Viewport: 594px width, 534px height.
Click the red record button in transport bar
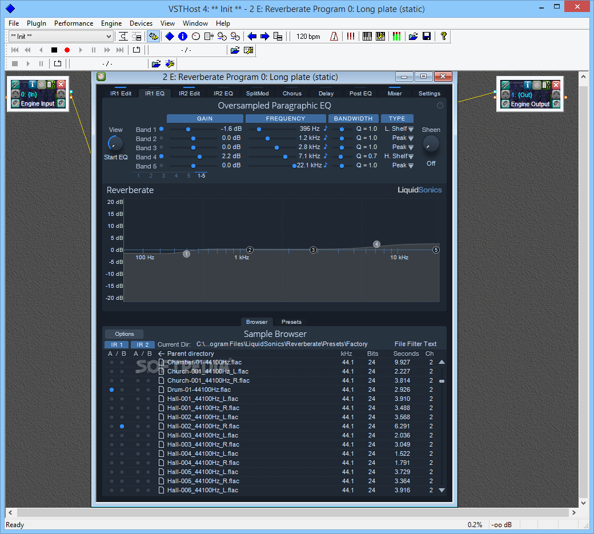click(67, 50)
